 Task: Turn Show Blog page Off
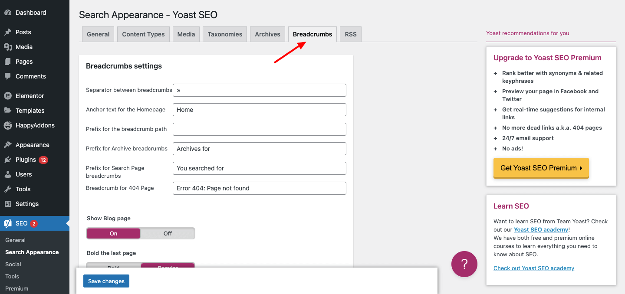(168, 233)
